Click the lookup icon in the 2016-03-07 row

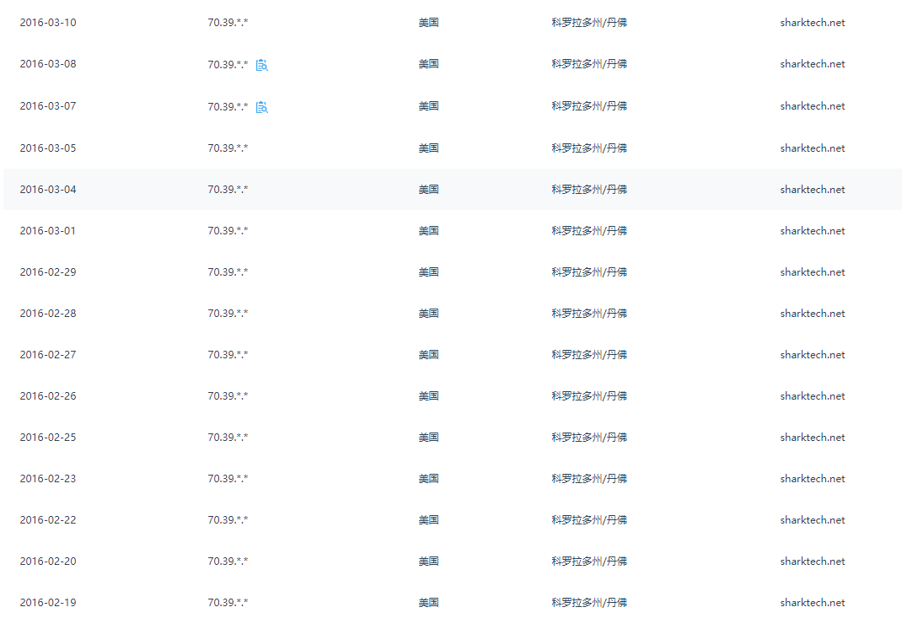click(x=262, y=107)
